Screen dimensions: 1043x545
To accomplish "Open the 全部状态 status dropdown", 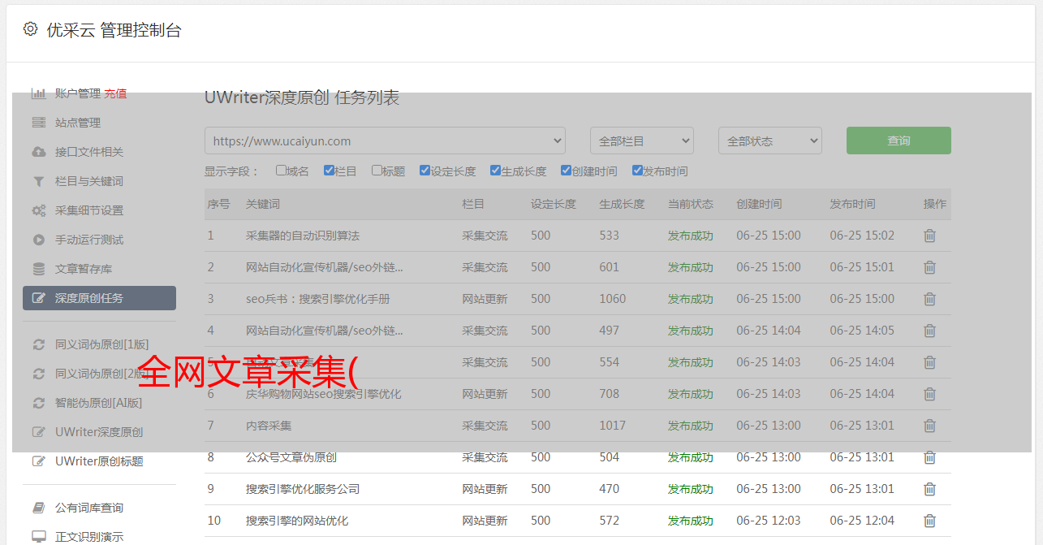I will (x=769, y=141).
